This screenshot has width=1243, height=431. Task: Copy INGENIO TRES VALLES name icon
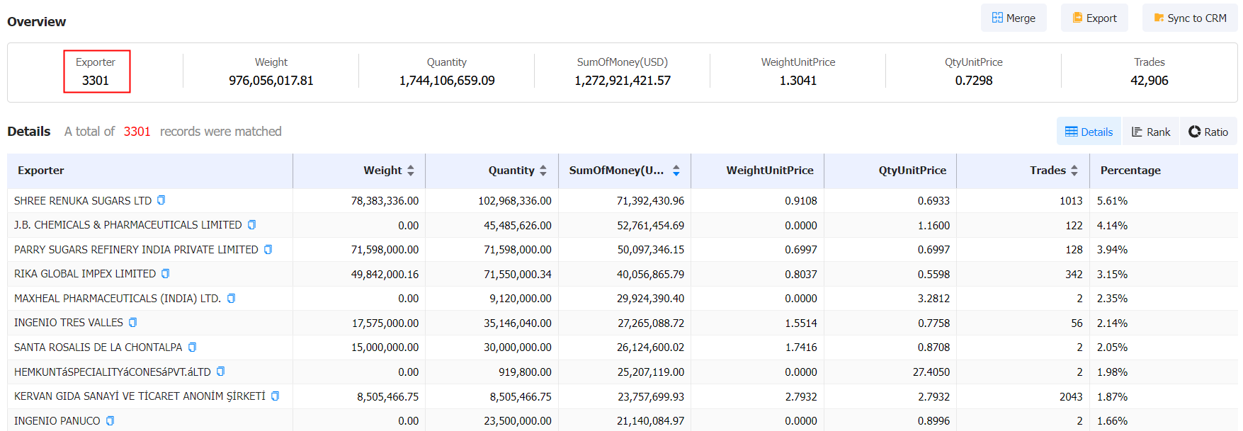tap(132, 323)
